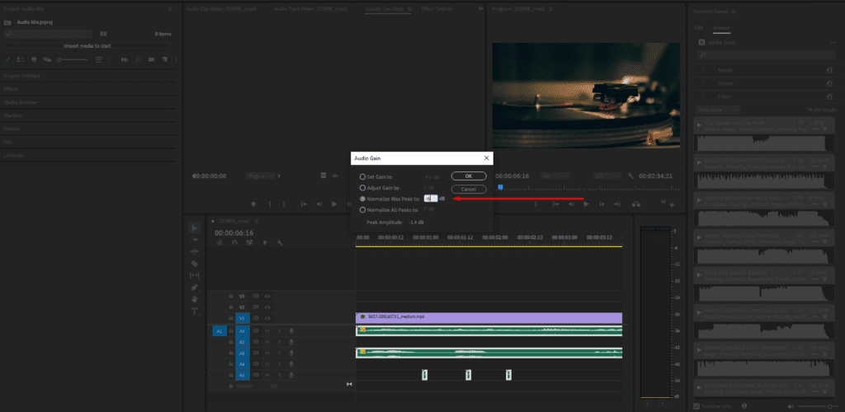Select the Type tool
This screenshot has height=412, width=845.
194,311
